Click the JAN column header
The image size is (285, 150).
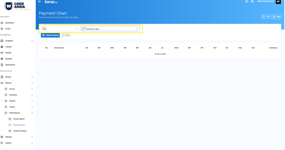[87, 48]
